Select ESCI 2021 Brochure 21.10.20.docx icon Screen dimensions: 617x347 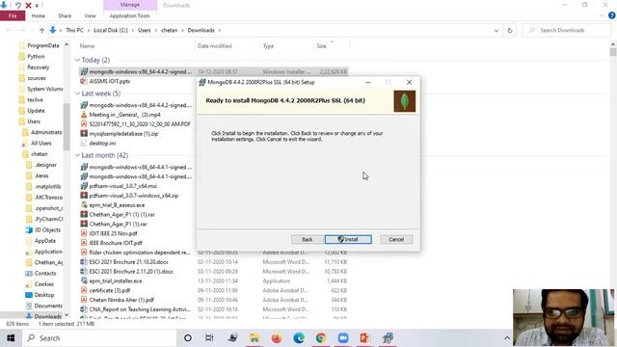coord(84,261)
